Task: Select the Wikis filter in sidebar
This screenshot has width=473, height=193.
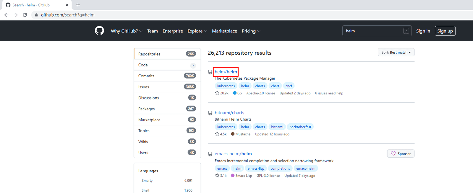Action: pos(167,142)
